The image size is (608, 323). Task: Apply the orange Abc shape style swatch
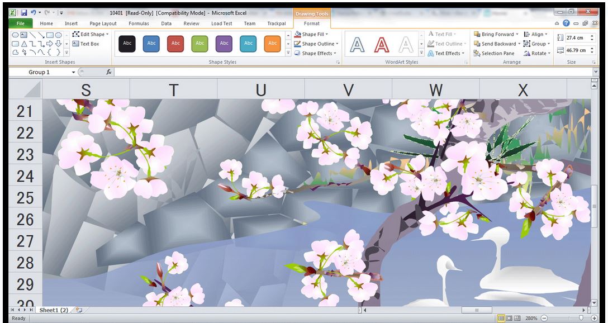(x=272, y=44)
